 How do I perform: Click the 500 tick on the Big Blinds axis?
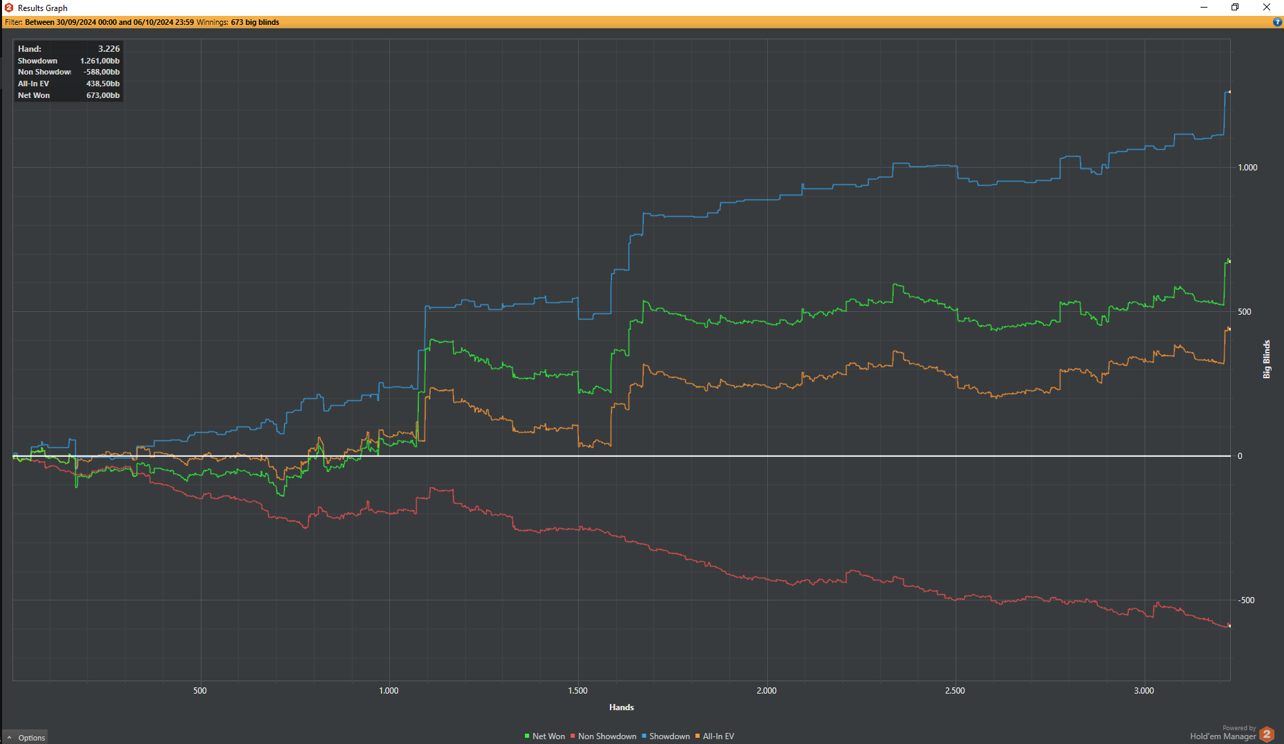[x=1244, y=312]
